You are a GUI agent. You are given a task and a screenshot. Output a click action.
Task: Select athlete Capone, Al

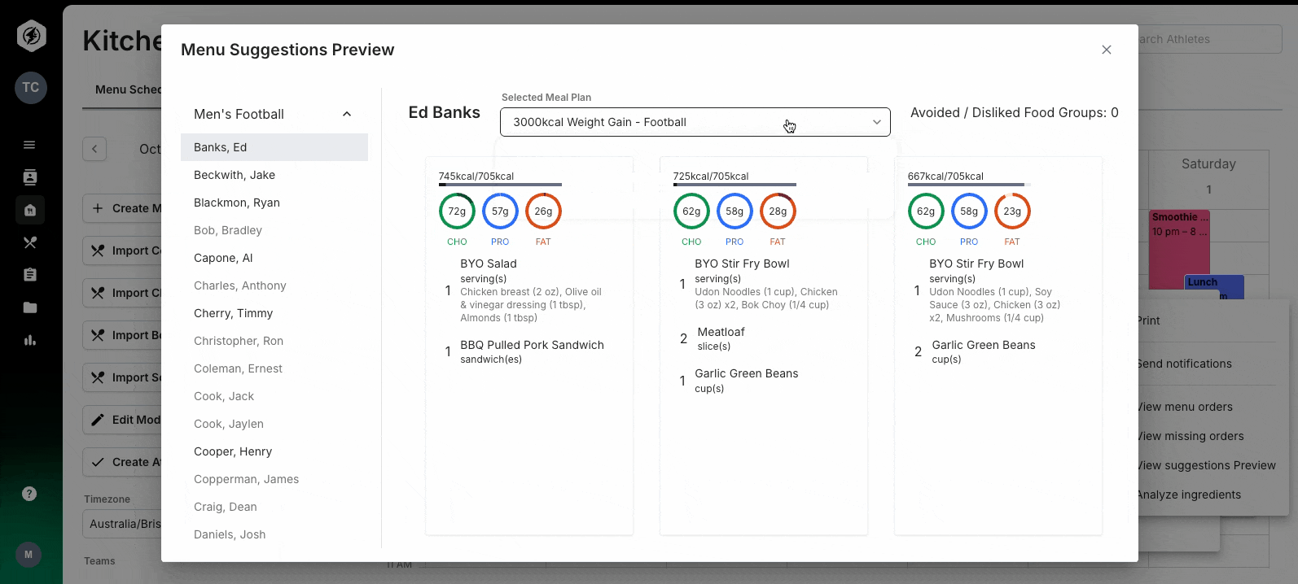(x=274, y=258)
